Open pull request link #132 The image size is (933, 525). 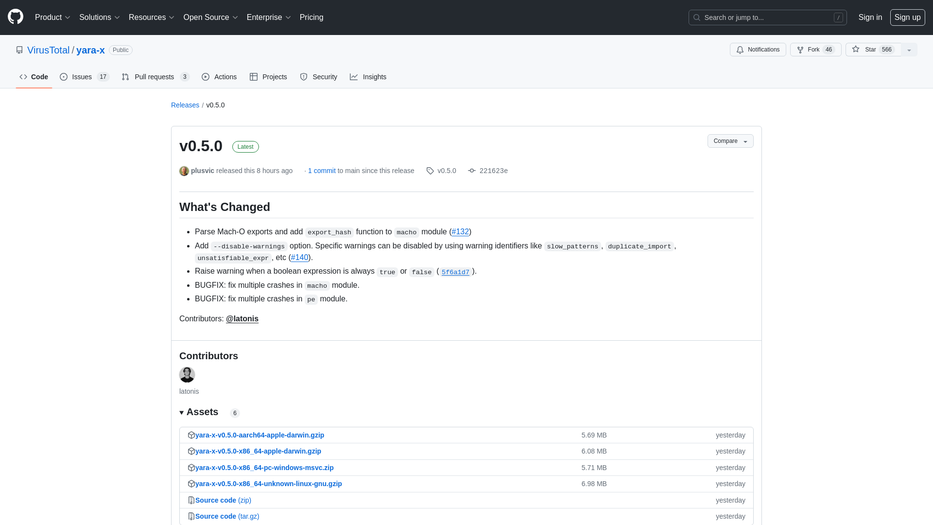(460, 231)
